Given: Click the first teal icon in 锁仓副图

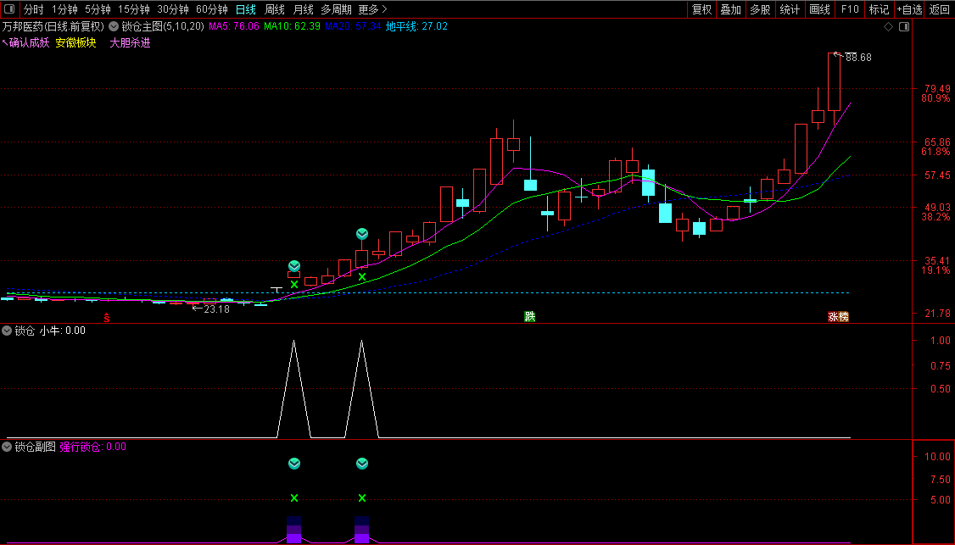Looking at the screenshot, I should (294, 464).
